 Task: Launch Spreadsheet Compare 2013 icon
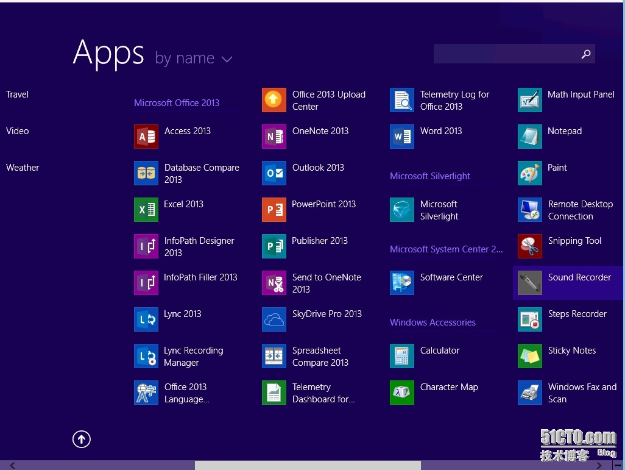(274, 356)
